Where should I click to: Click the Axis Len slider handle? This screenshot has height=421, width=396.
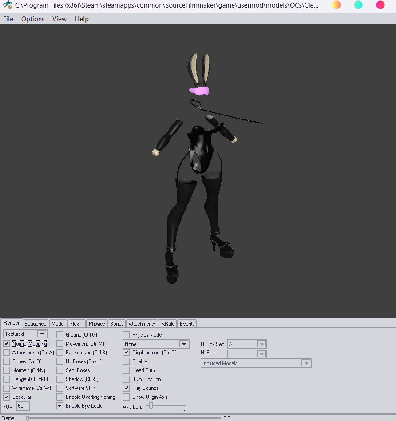point(151,405)
